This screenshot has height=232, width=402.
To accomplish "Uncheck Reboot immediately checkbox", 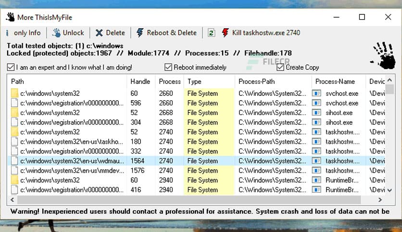I will coord(168,67).
